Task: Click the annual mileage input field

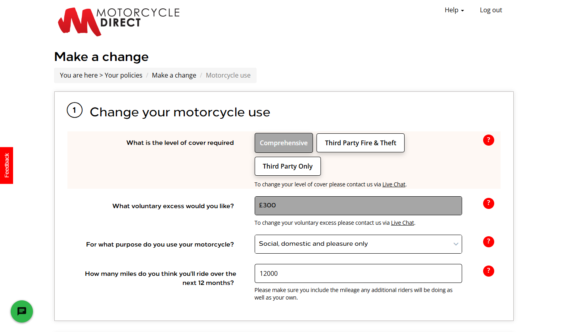Action: pyautogui.click(x=358, y=273)
